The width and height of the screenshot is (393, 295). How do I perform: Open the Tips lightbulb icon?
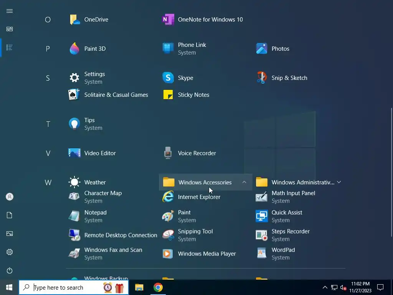point(74,124)
